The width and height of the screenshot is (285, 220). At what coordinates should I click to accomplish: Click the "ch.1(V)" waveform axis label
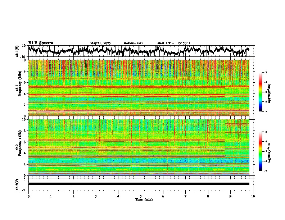[17, 51]
